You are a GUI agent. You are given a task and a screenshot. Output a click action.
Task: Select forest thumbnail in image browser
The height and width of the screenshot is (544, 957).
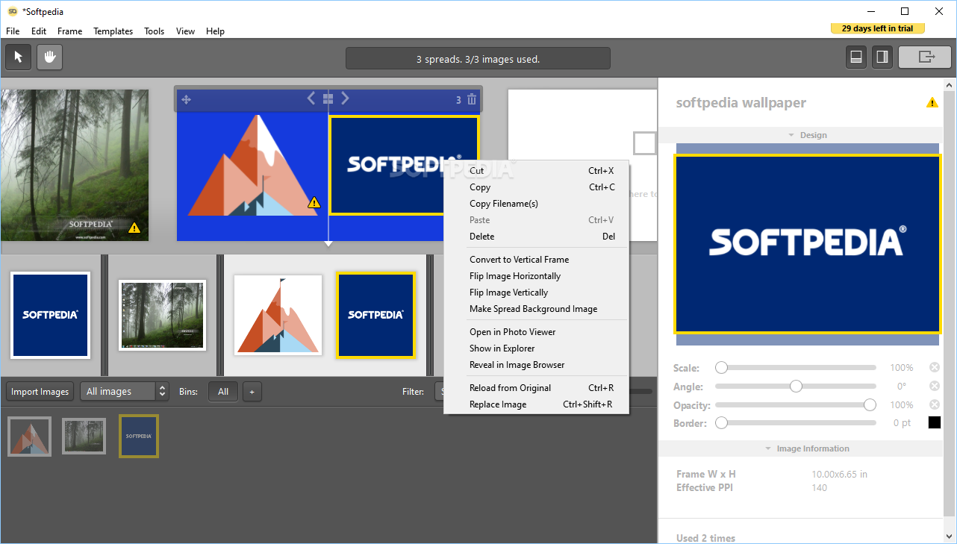tap(84, 437)
